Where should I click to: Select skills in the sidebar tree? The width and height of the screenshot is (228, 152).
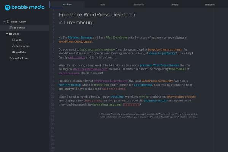19,40
